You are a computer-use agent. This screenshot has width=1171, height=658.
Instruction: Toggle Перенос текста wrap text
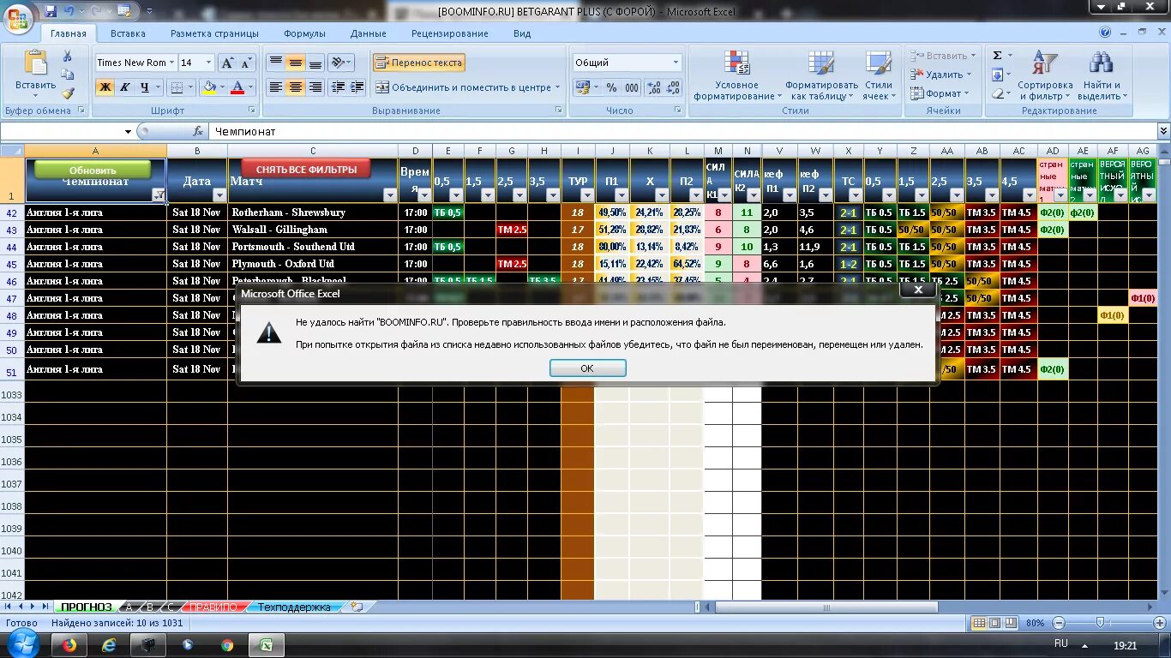[418, 63]
